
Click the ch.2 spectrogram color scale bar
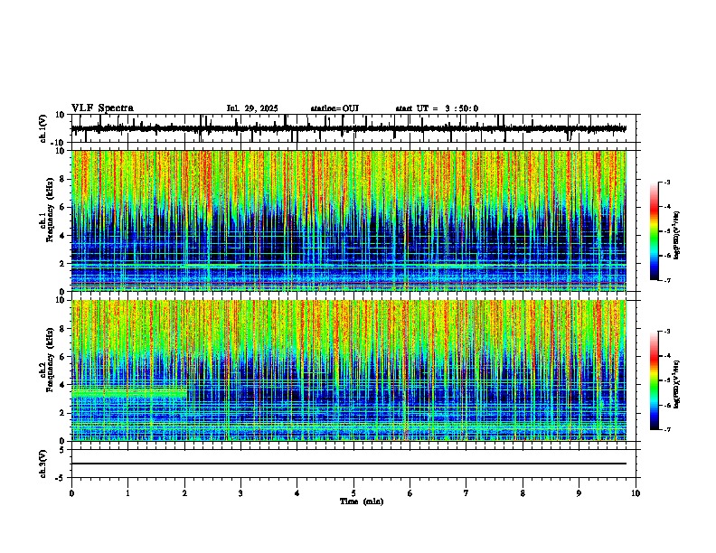[x=655, y=380]
